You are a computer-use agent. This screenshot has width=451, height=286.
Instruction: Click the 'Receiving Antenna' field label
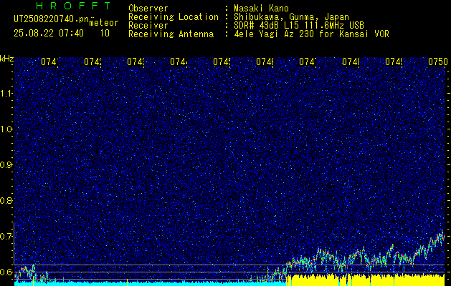click(171, 34)
